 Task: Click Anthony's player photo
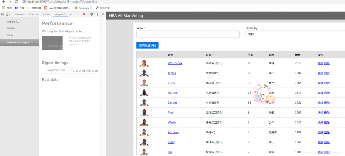144,132
